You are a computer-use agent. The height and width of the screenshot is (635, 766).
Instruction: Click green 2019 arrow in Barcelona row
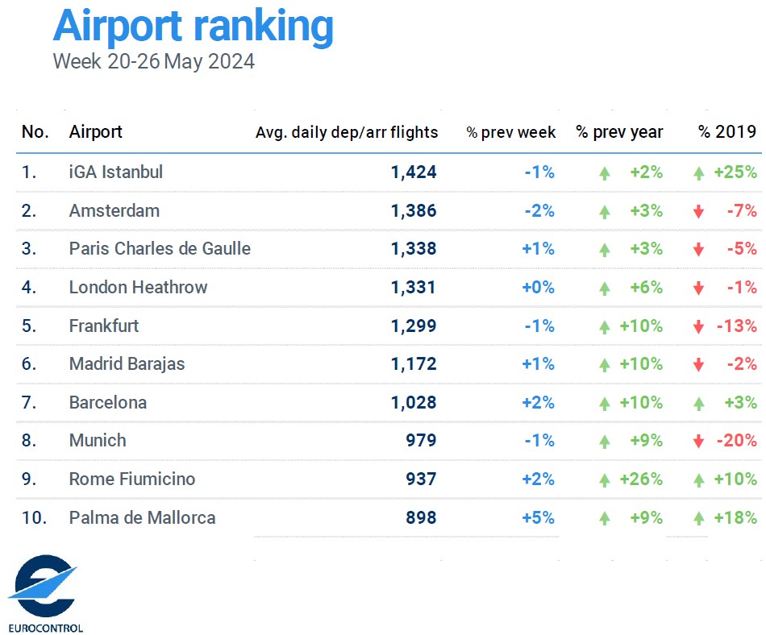click(x=699, y=404)
